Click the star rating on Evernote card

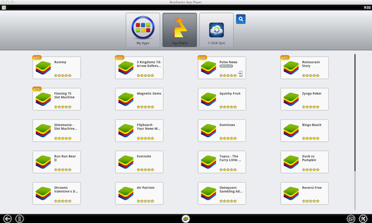146,170
